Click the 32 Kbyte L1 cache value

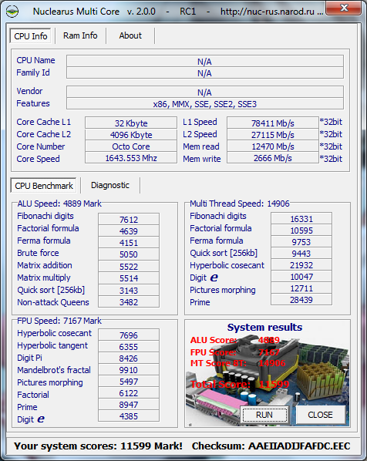131,123
